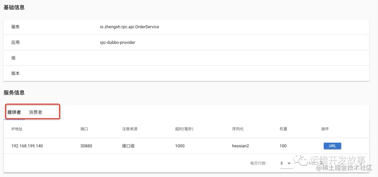378x177 pixels.
Task: Click timeout value 1000
Action: 180,146
